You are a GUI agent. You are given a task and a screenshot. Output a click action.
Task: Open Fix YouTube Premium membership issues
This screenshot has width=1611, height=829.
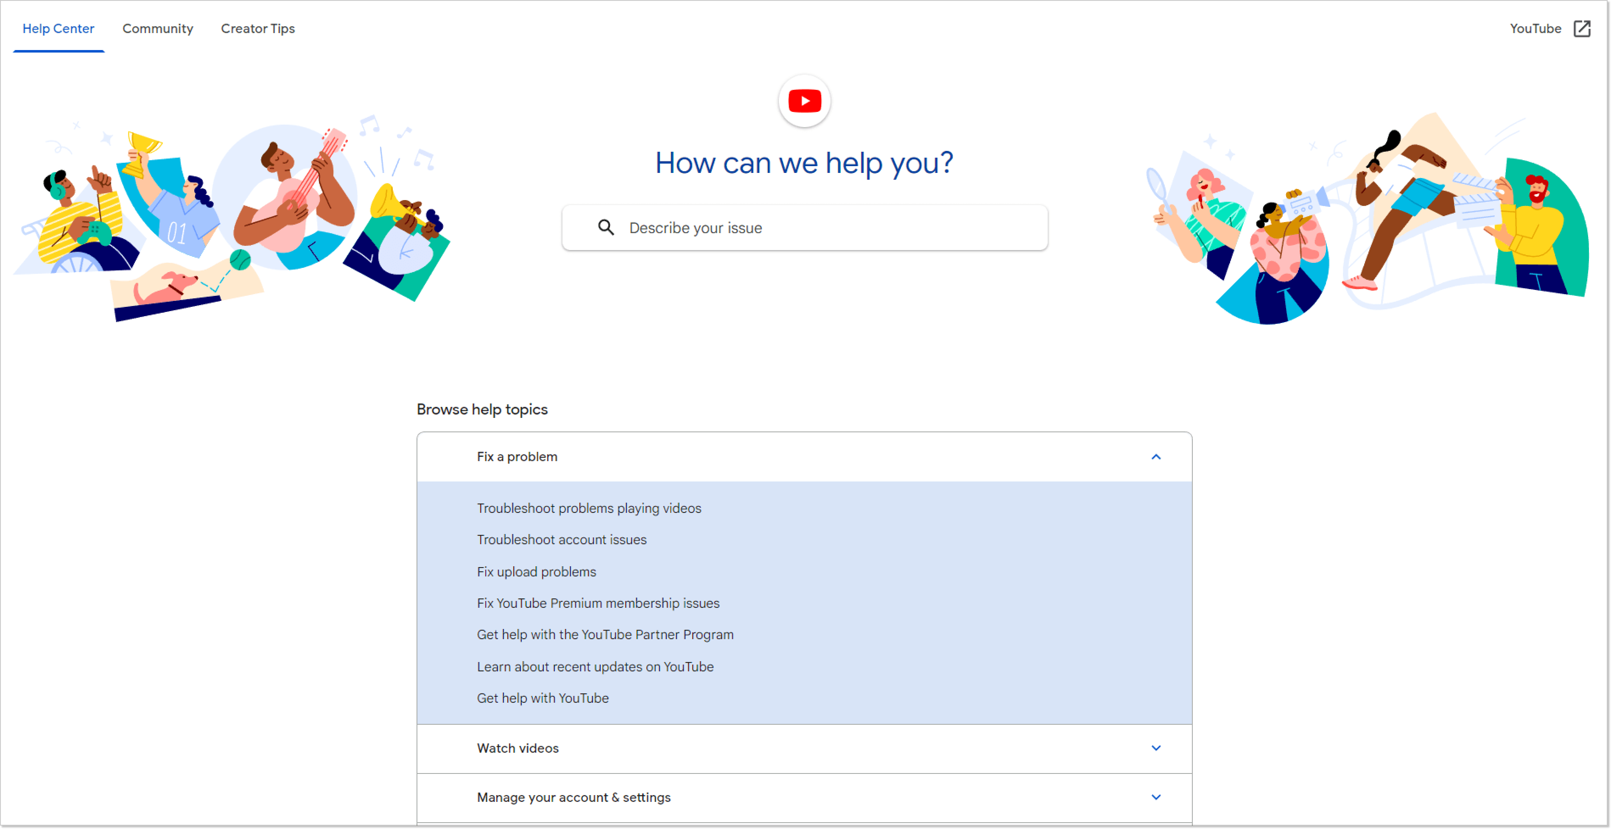click(x=598, y=603)
